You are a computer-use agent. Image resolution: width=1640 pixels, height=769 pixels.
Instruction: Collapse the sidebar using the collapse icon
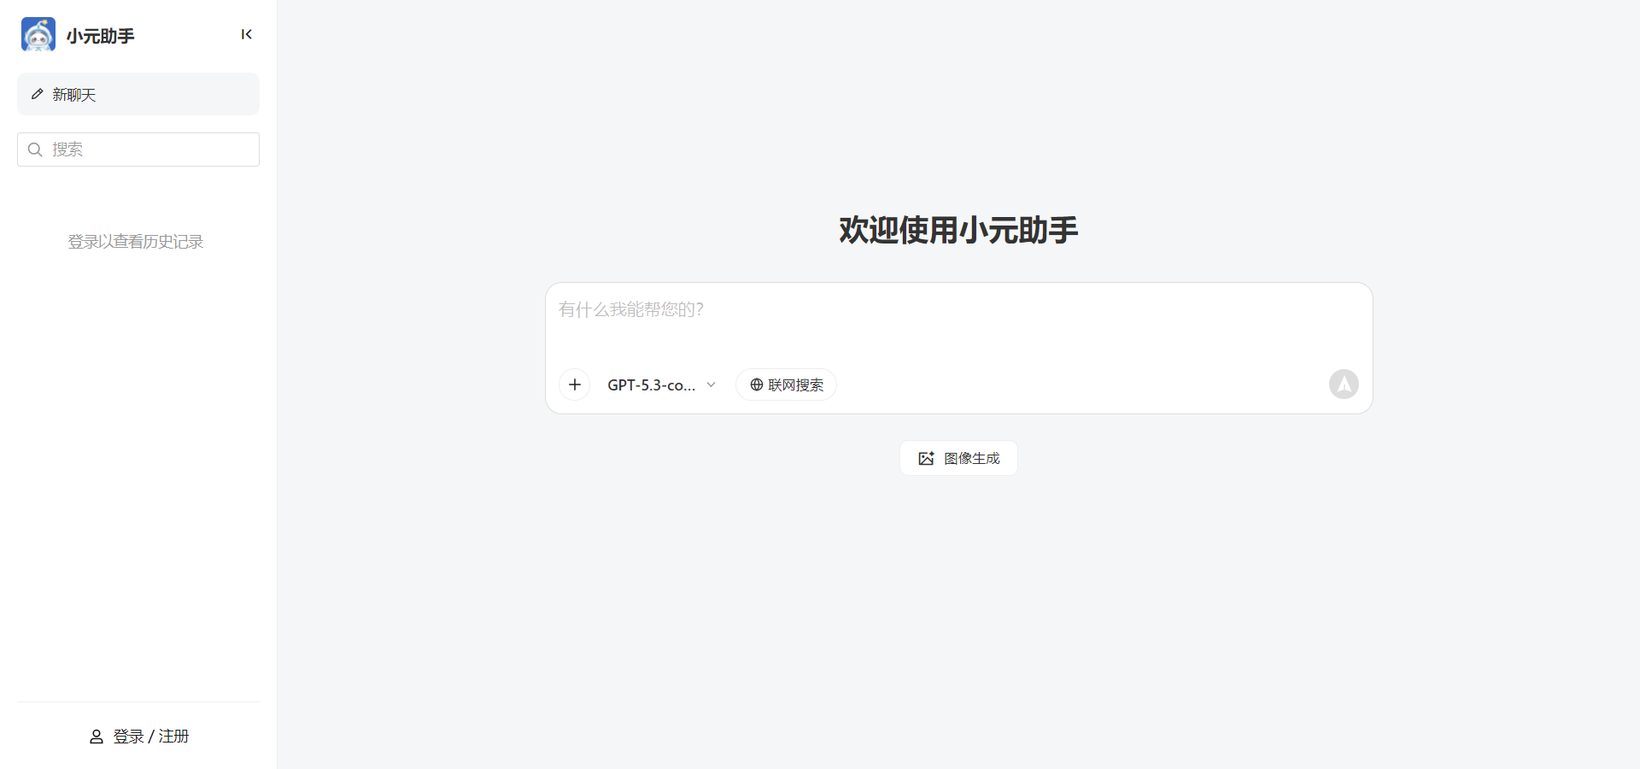pos(247,34)
